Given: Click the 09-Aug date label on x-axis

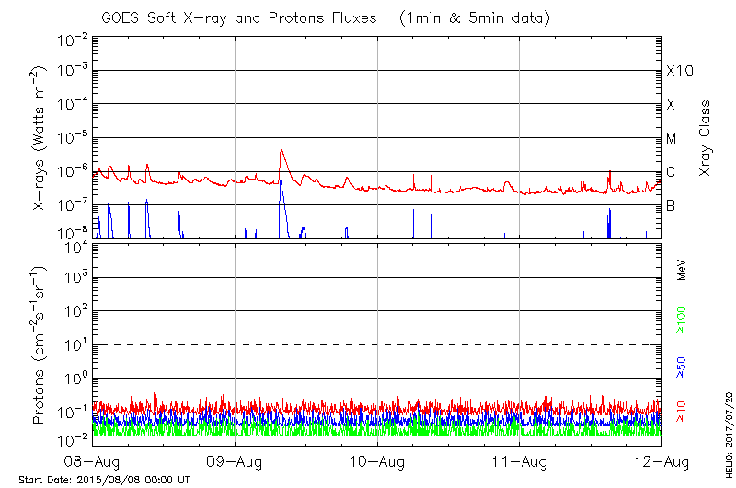Looking at the screenshot, I should click(236, 460).
